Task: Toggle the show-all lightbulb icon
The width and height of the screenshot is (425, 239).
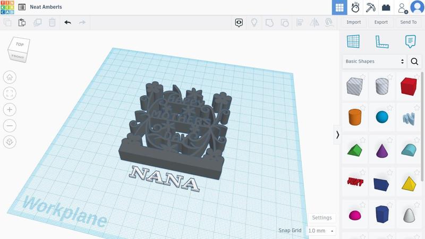Action: pyautogui.click(x=254, y=22)
